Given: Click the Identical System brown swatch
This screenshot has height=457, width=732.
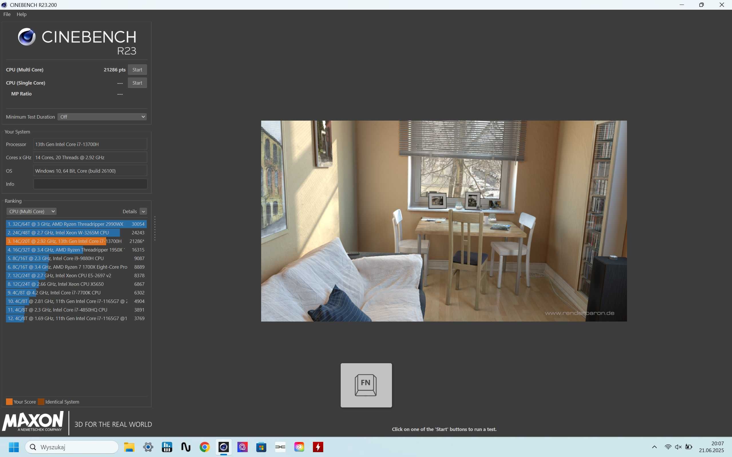Looking at the screenshot, I should coord(41,402).
